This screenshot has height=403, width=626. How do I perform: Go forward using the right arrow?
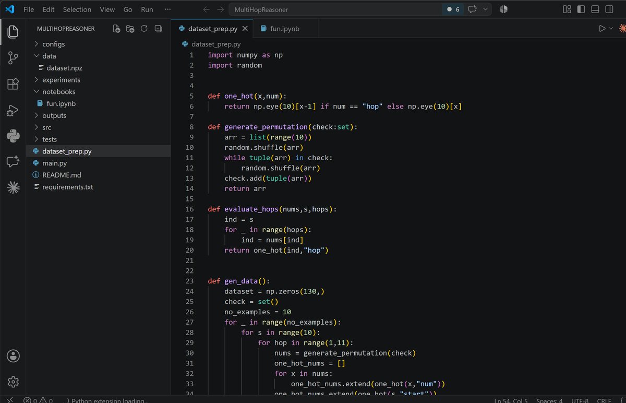pos(221,9)
